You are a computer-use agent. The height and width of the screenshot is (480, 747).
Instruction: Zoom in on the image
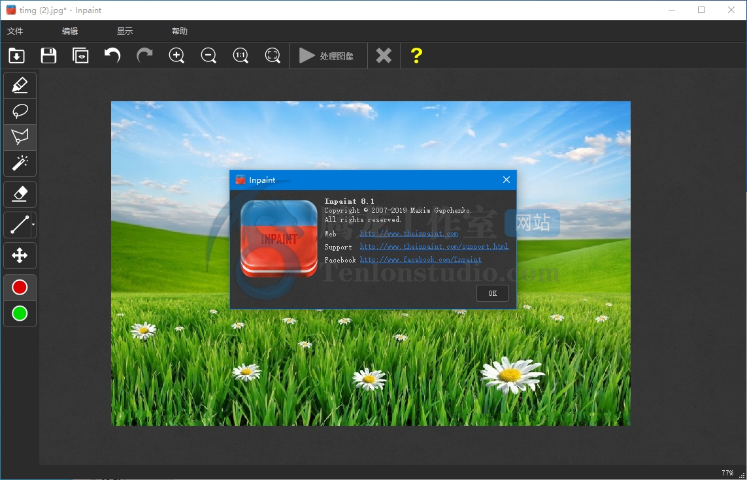click(x=176, y=56)
